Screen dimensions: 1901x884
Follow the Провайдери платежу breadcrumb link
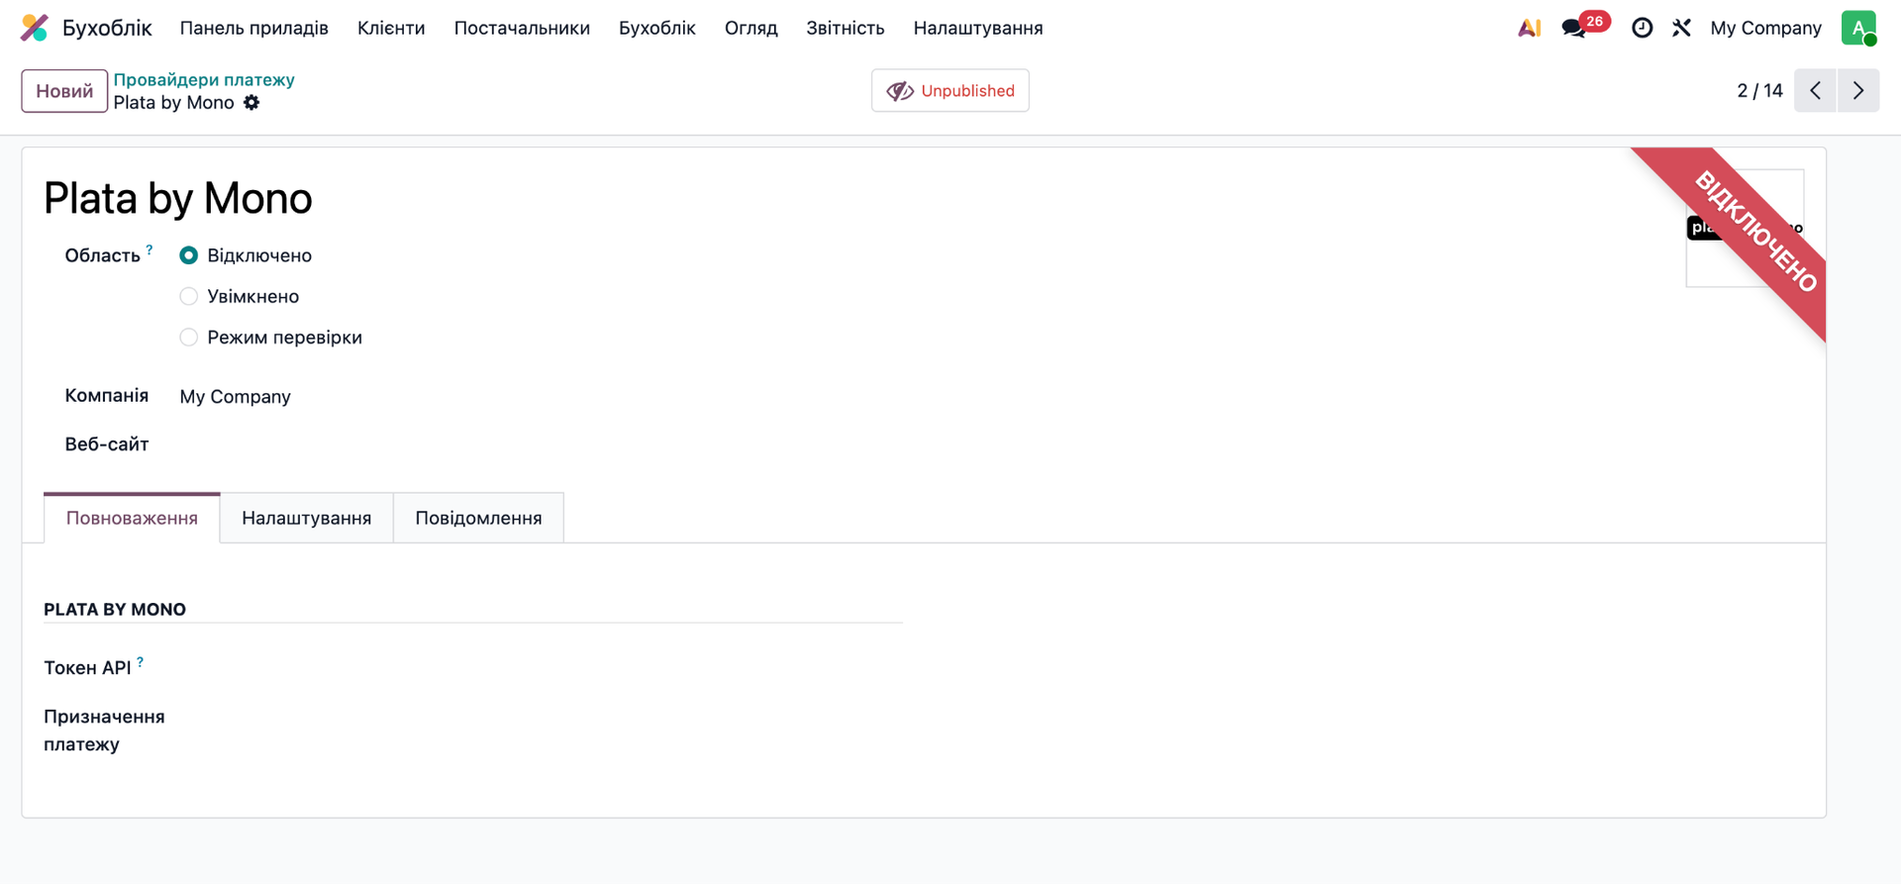[204, 79]
